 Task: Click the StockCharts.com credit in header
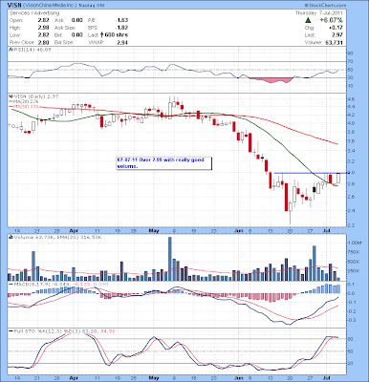(x=325, y=6)
